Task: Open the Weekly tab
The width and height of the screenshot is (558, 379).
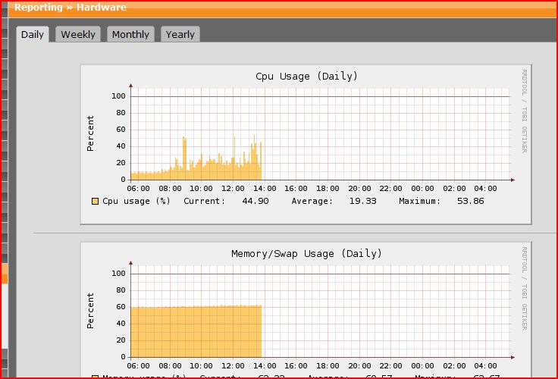Action: pyautogui.click(x=78, y=35)
